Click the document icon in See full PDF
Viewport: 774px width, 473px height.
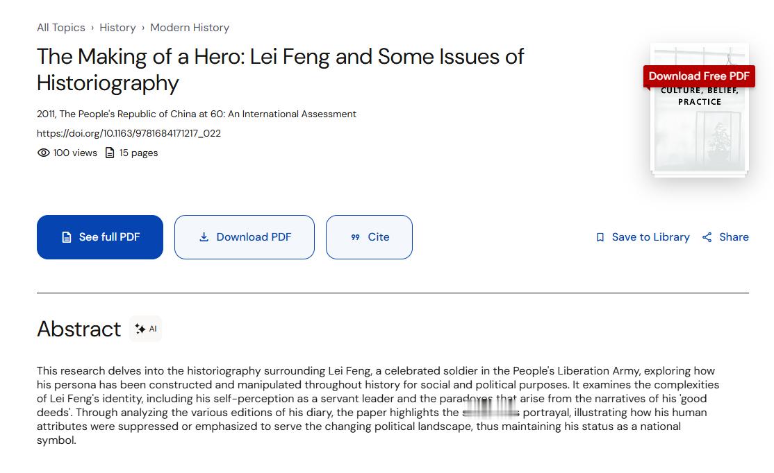pyautogui.click(x=67, y=237)
